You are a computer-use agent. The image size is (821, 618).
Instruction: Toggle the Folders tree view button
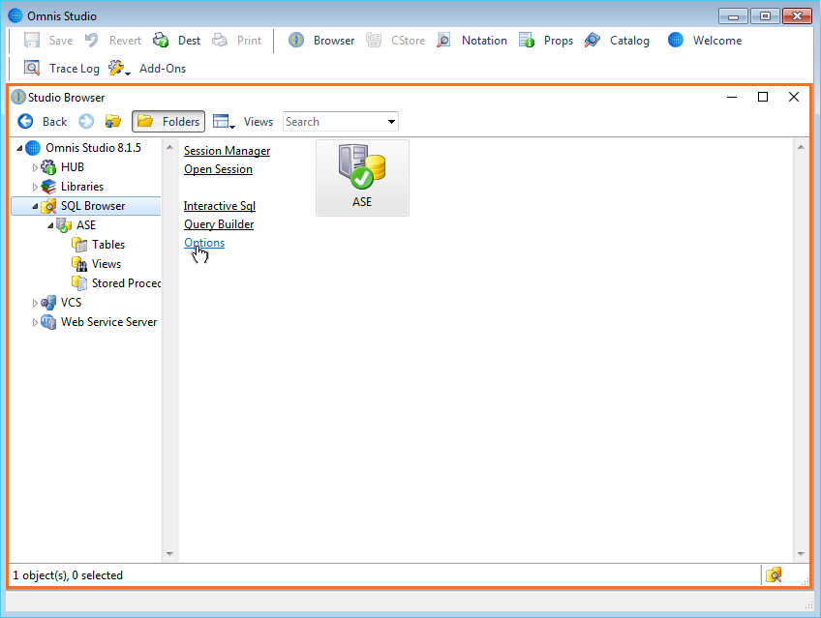(168, 121)
